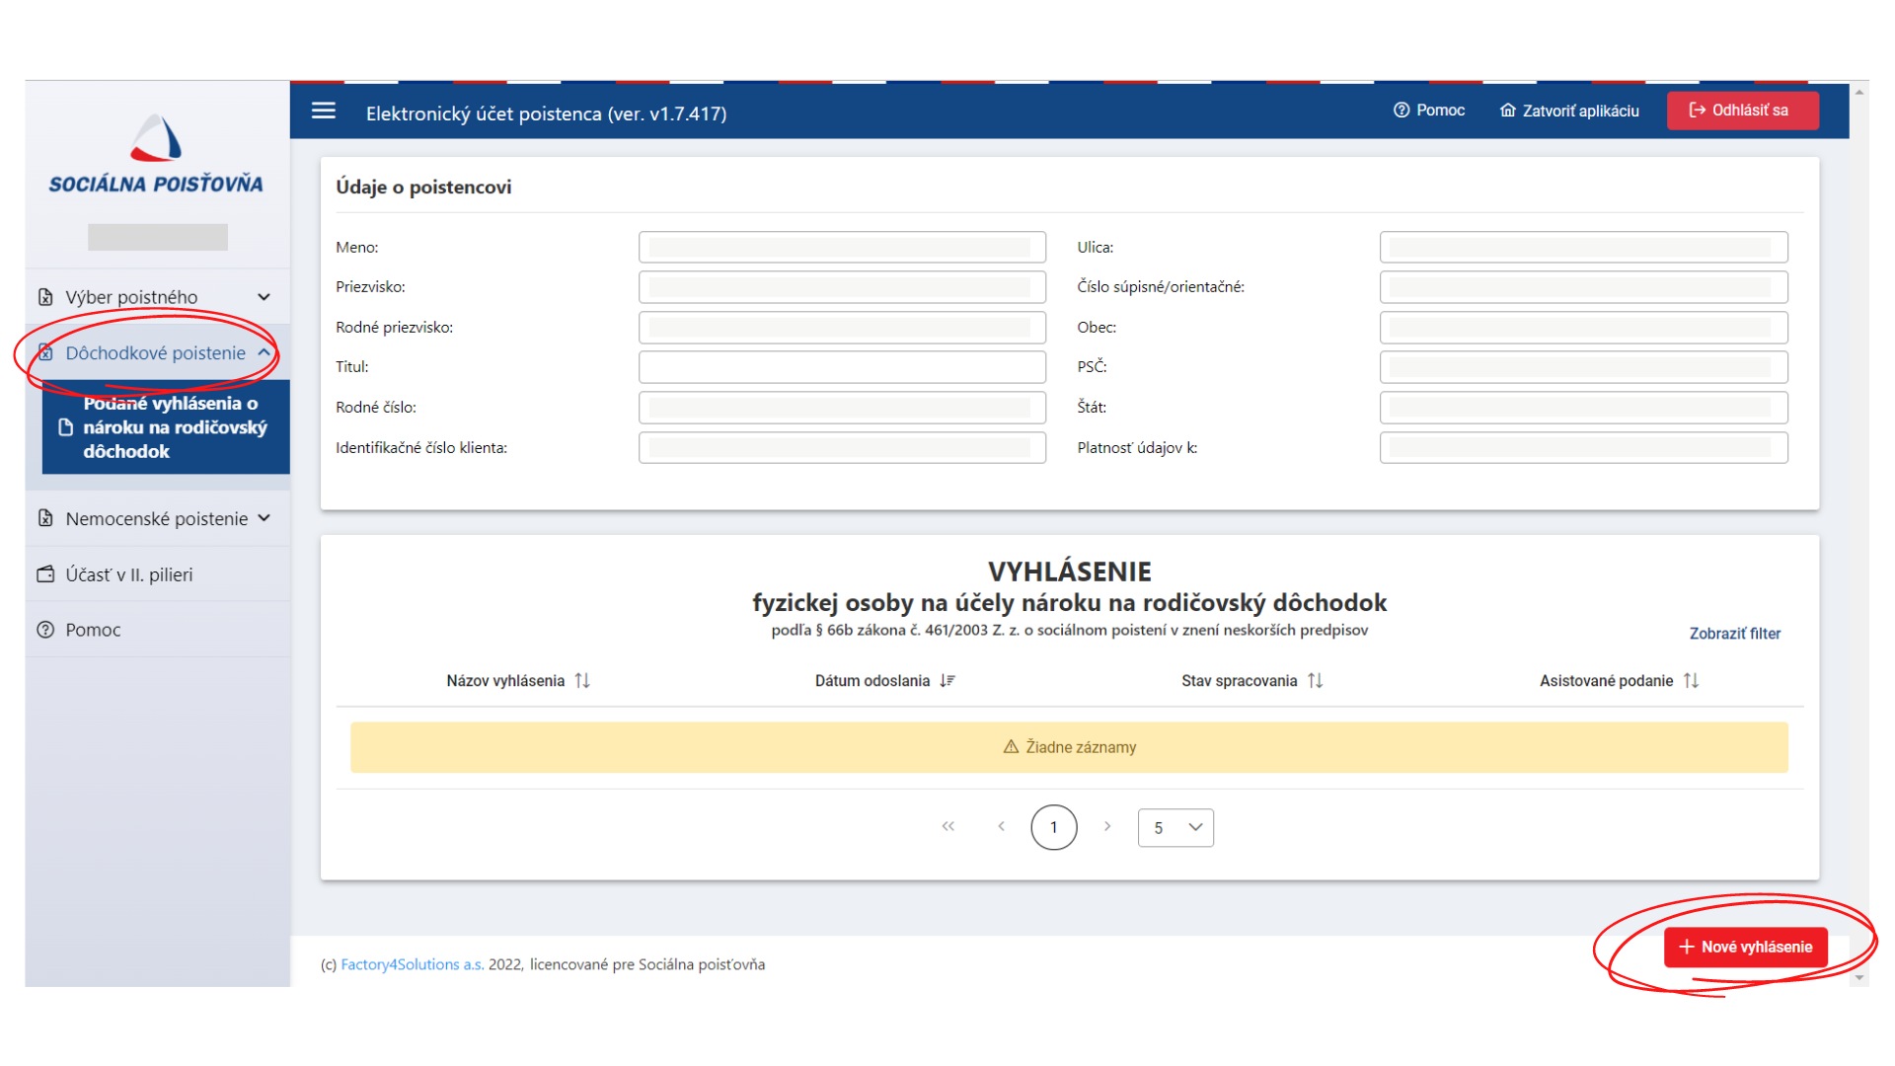
Task: Sort by Stav spracovania column arrows
Action: click(x=1315, y=681)
